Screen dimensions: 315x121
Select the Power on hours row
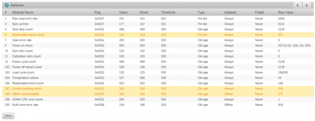[158, 45]
